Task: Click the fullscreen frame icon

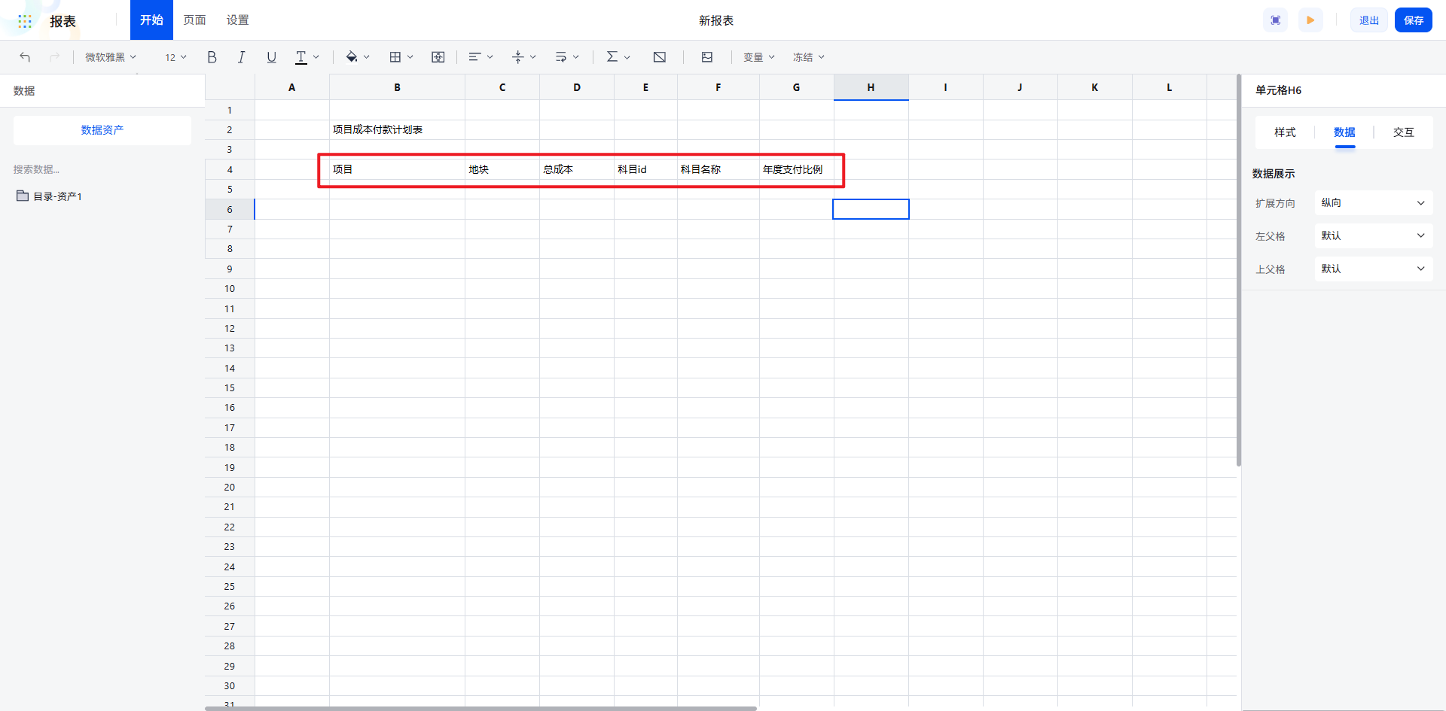Action: [x=1275, y=20]
